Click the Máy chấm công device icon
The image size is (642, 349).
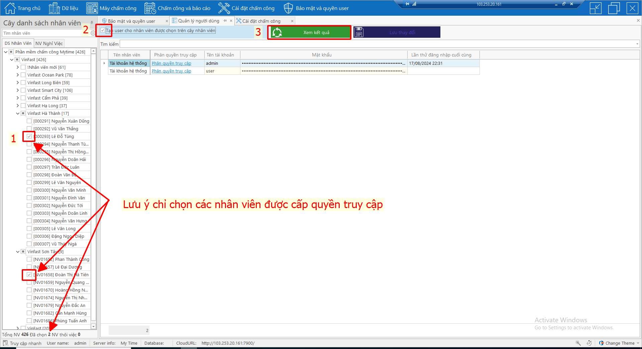(92, 8)
